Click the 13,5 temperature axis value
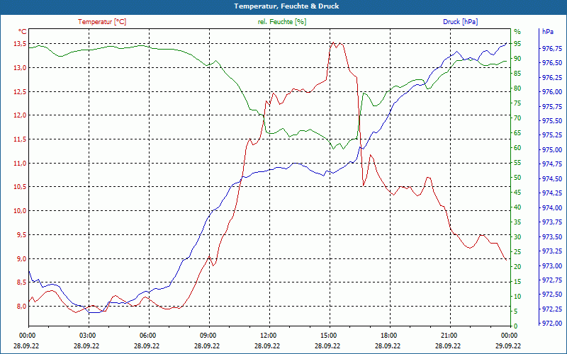Screen dimensions: 567x354 click(20, 44)
